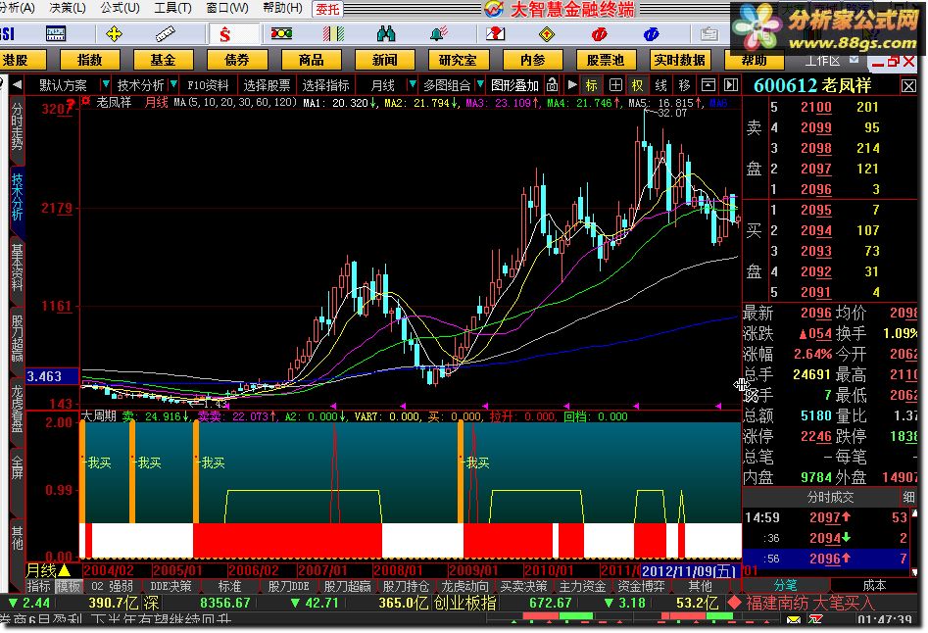Click the 指数 yellow button
The width and height of the screenshot is (928, 633).
[x=89, y=60]
